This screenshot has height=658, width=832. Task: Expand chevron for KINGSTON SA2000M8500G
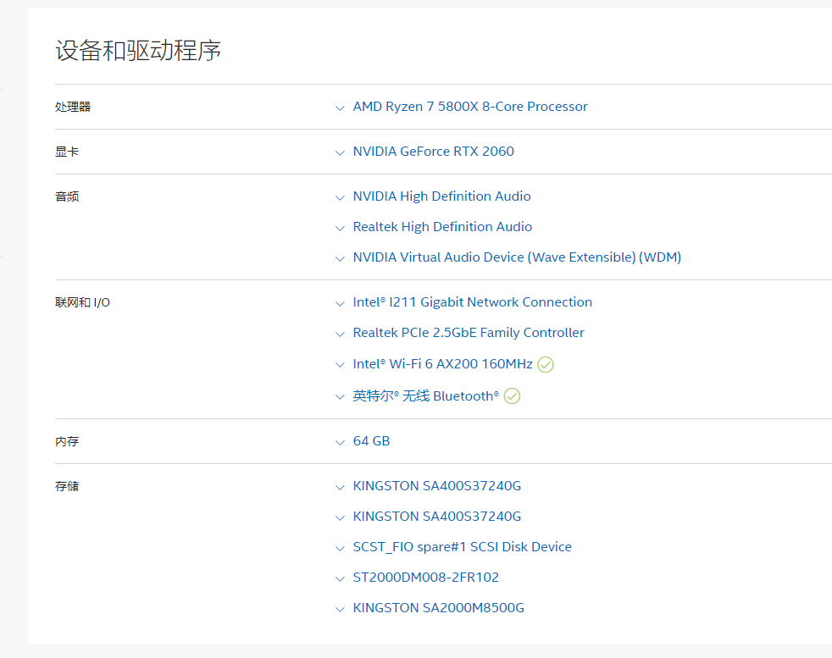tap(340, 610)
